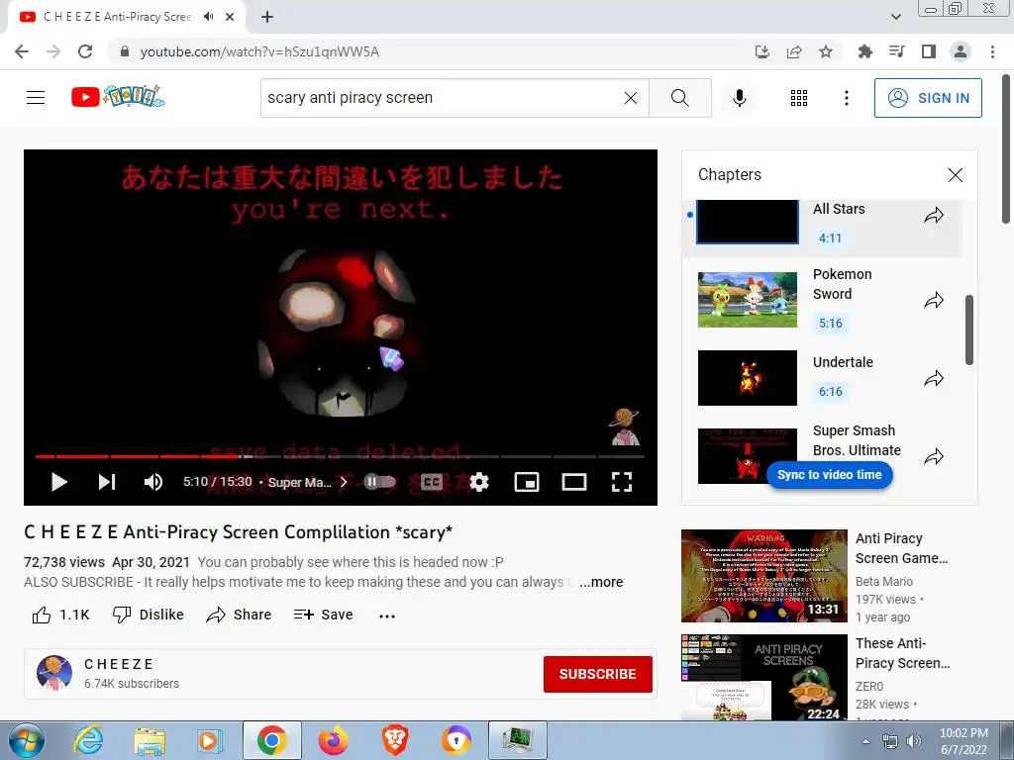Open tab search dropdown arrow
1014x760 pixels.
[x=896, y=17]
